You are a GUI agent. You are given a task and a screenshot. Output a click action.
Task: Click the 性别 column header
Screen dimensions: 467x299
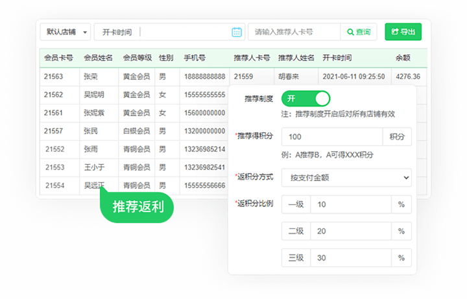[x=166, y=58]
